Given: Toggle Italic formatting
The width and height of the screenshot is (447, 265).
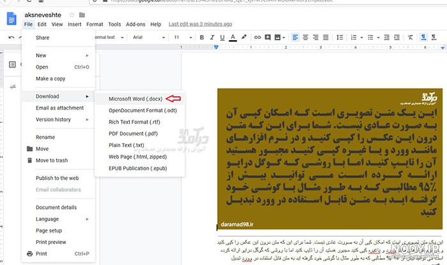Looking at the screenshot, I should click(212, 38).
